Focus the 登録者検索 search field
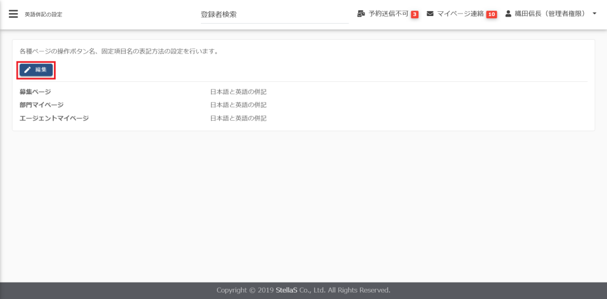The height and width of the screenshot is (299, 607). (274, 14)
